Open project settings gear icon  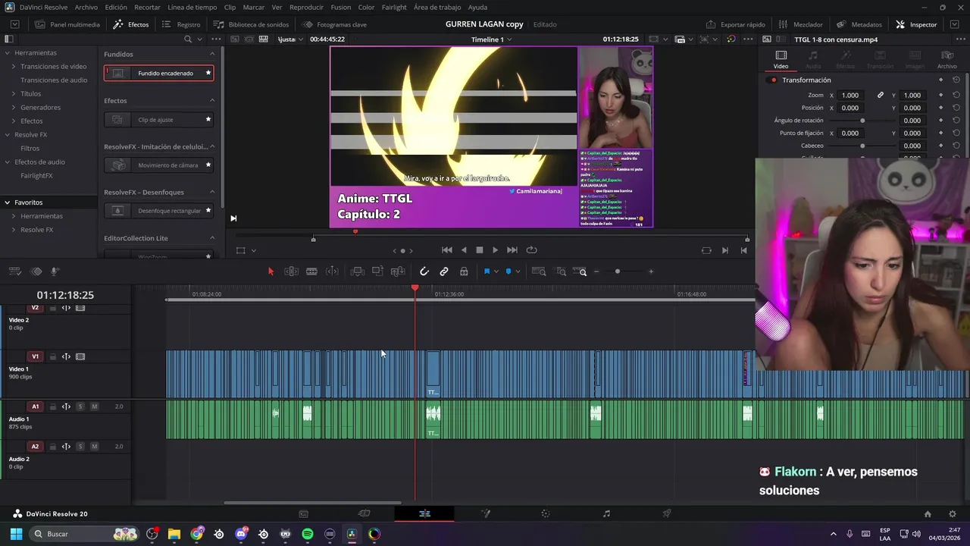pos(953,513)
